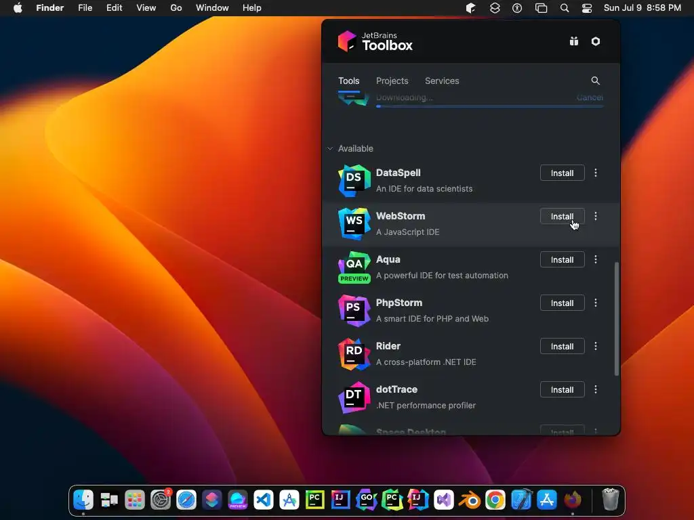
Task: Install WebStorm
Action: pyautogui.click(x=562, y=216)
